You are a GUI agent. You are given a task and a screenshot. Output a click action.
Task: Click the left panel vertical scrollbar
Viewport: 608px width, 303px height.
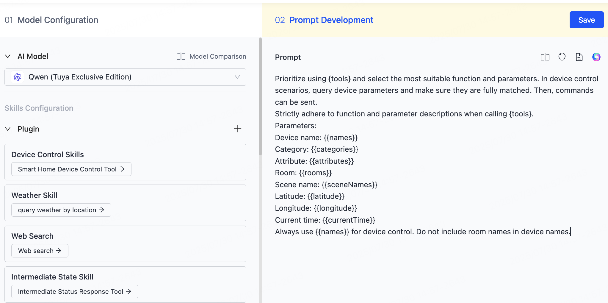point(260,95)
